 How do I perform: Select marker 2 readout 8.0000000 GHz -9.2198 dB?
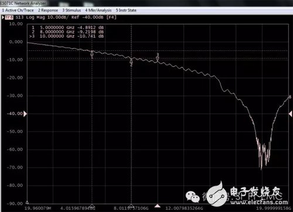pyautogui.click(x=67, y=32)
